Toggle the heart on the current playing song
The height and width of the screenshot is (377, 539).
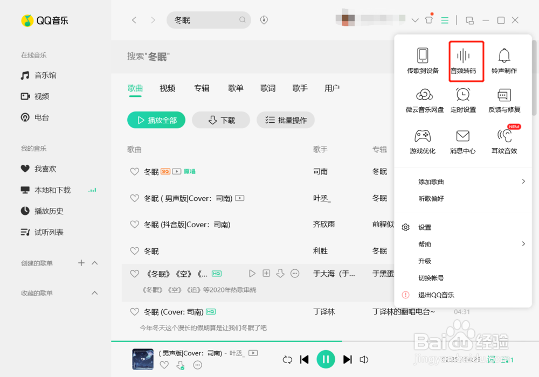(x=164, y=365)
